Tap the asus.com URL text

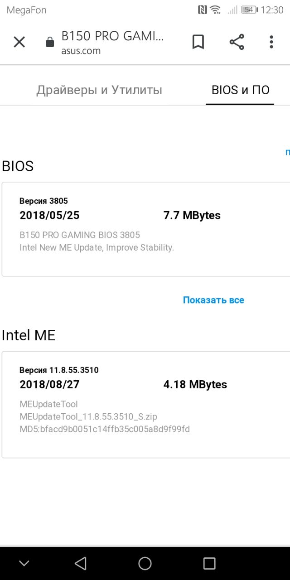[81, 51]
